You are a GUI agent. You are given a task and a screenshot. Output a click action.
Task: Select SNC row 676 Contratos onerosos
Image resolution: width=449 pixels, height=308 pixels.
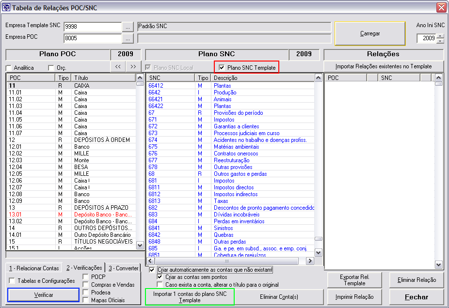click(x=230, y=154)
